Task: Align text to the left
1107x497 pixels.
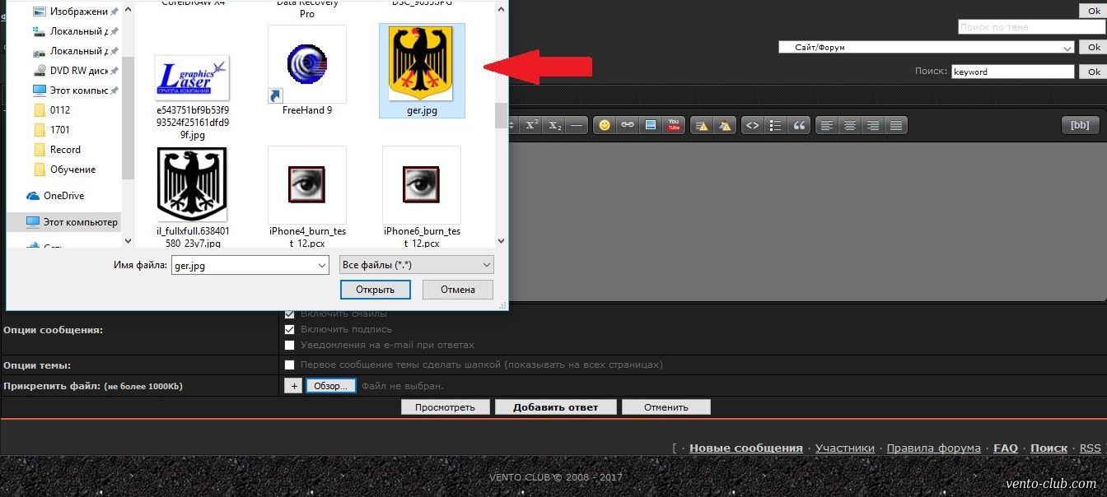Action: [x=826, y=125]
